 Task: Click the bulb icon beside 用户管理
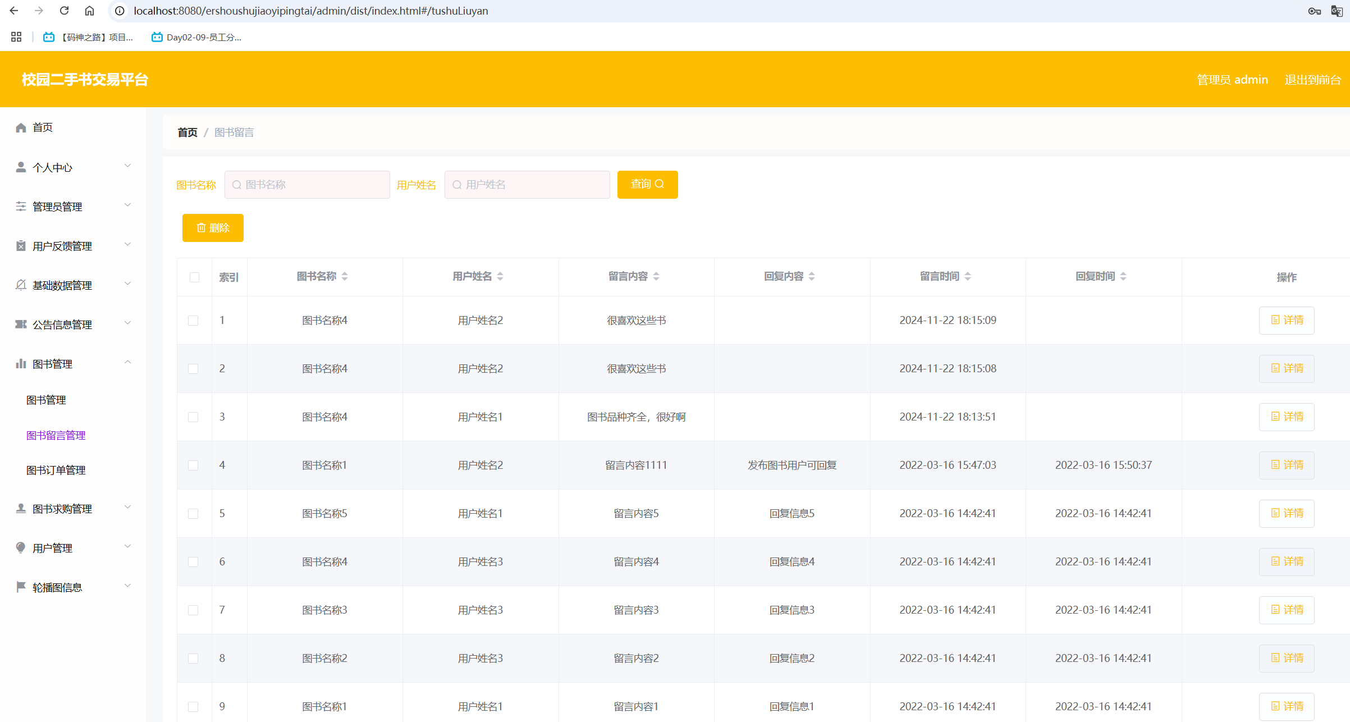[21, 548]
